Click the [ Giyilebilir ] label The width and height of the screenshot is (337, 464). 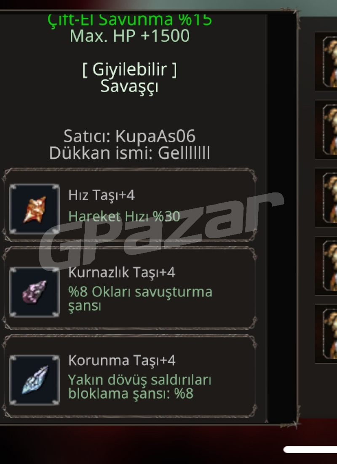coord(130,70)
